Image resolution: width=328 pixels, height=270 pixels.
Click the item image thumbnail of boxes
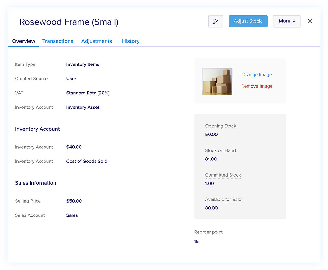(x=217, y=81)
